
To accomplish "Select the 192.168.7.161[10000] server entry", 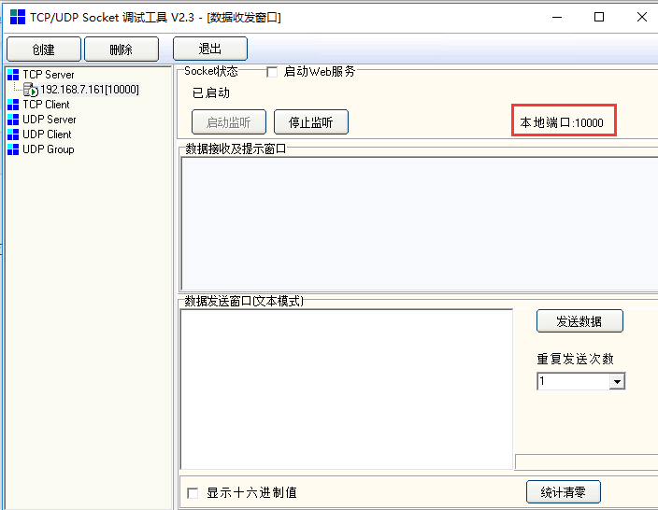I will [x=90, y=90].
